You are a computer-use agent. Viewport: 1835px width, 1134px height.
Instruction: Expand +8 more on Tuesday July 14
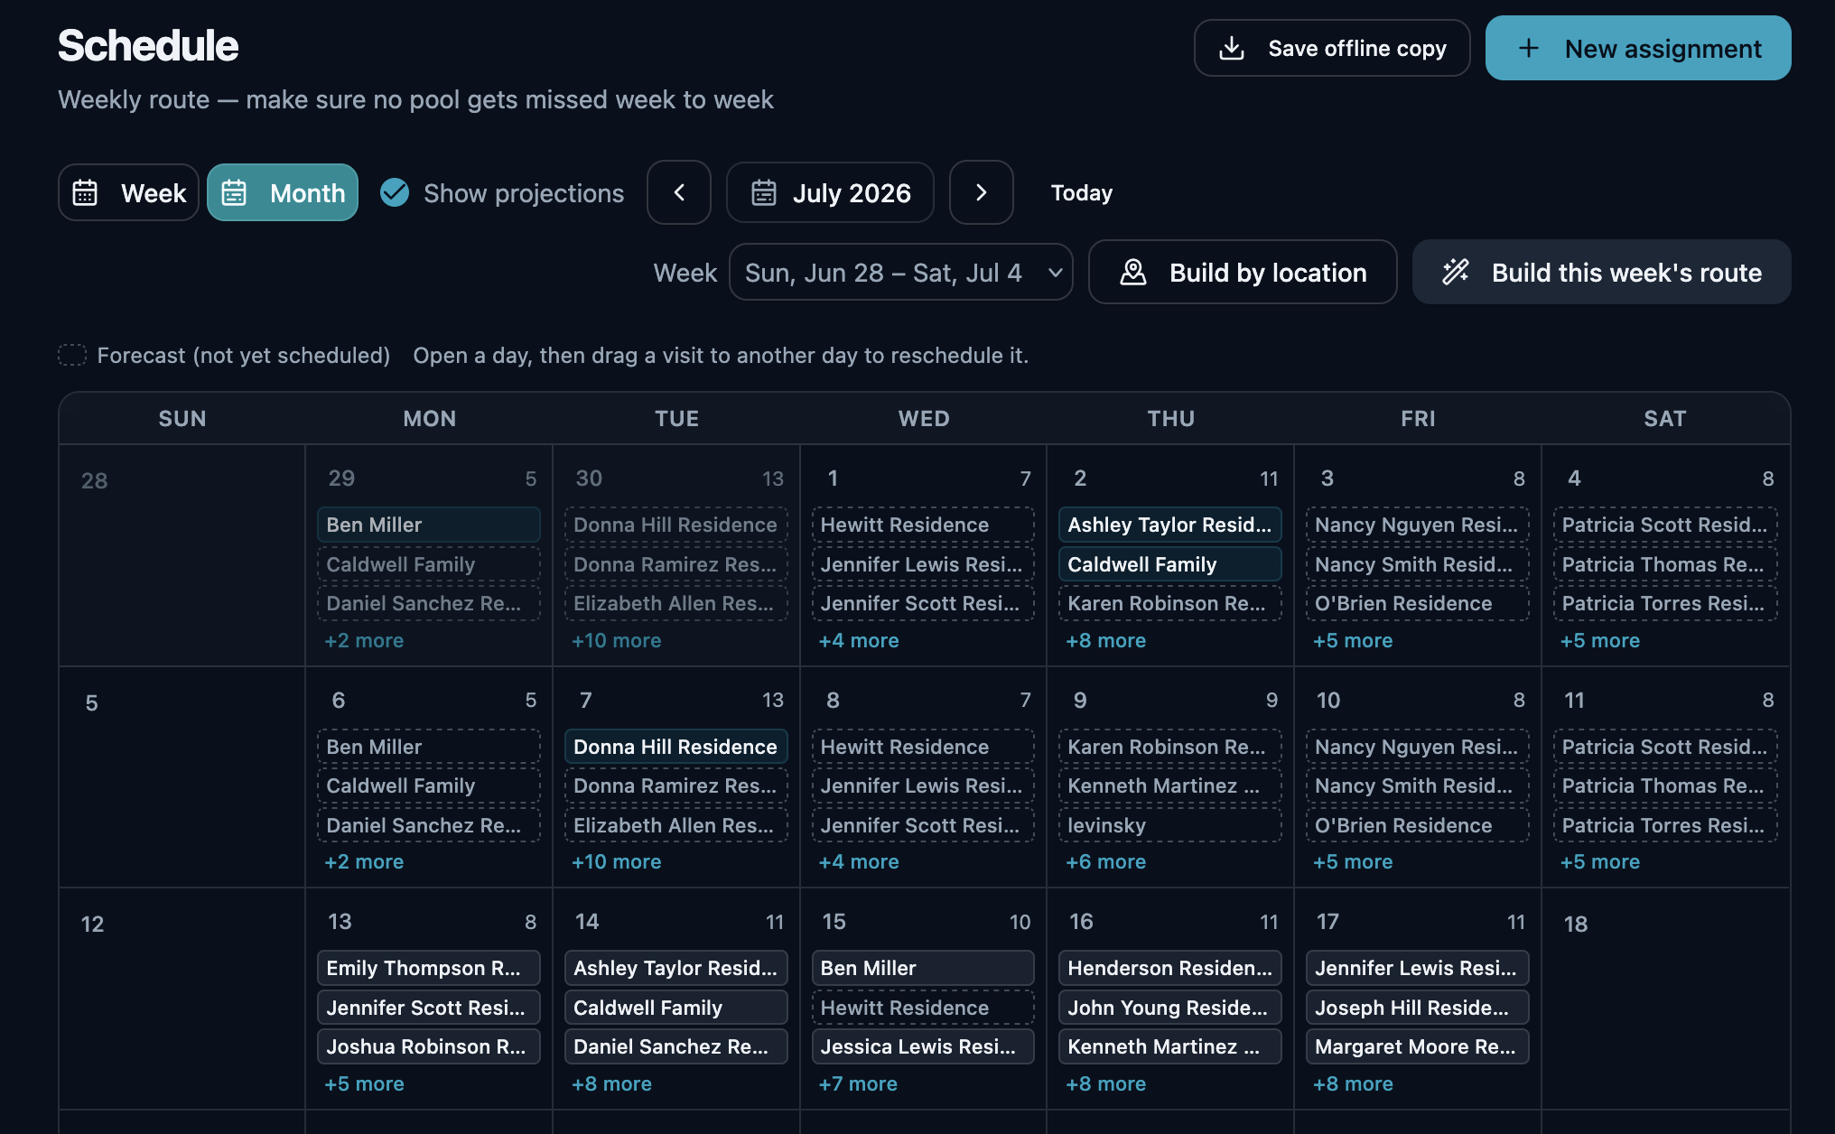click(x=611, y=1083)
